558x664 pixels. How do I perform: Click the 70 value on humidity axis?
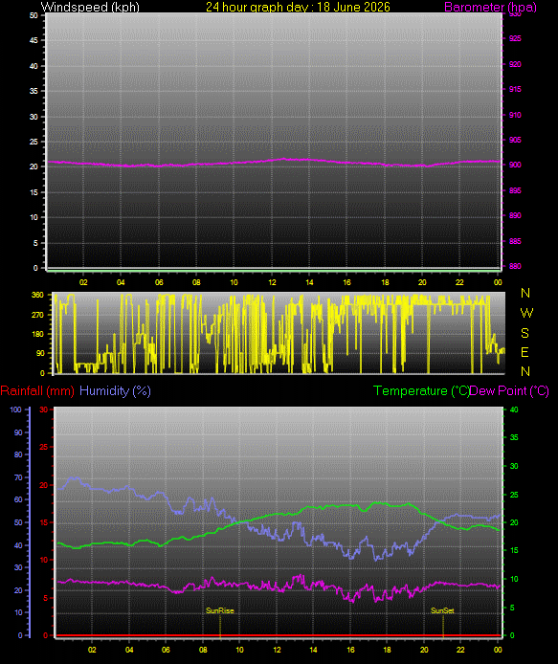click(18, 477)
